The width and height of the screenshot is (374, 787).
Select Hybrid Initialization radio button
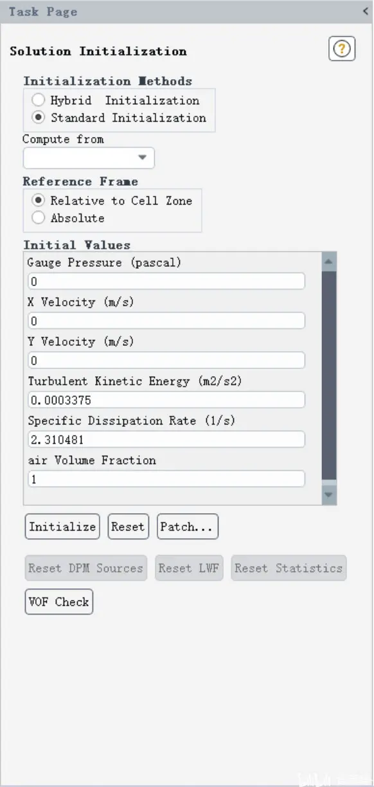coord(39,100)
